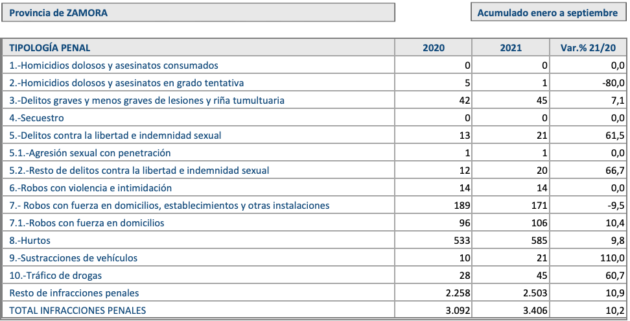Click the 2020 value '2.258'
The width and height of the screenshot is (630, 321).
(458, 293)
